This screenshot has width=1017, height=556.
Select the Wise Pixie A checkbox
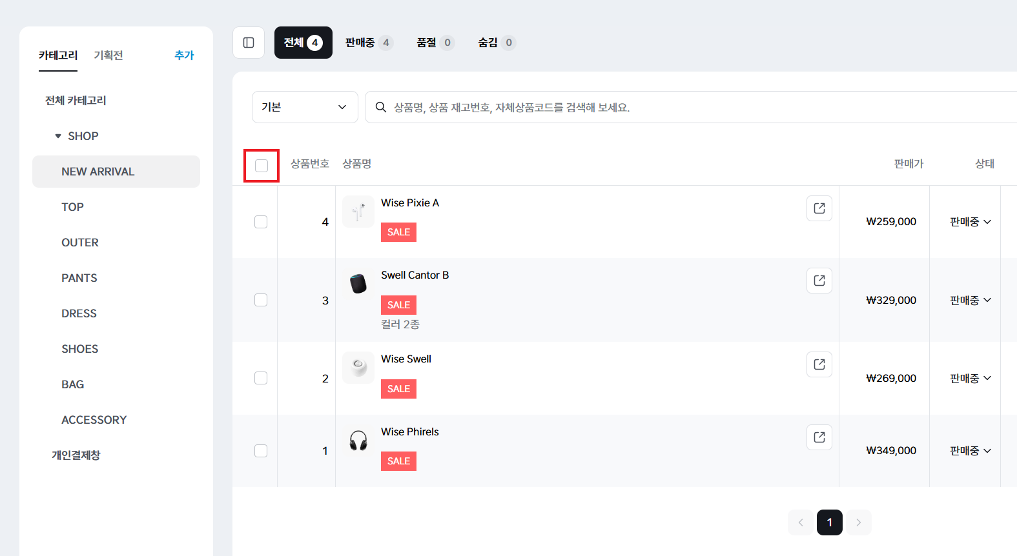(261, 222)
